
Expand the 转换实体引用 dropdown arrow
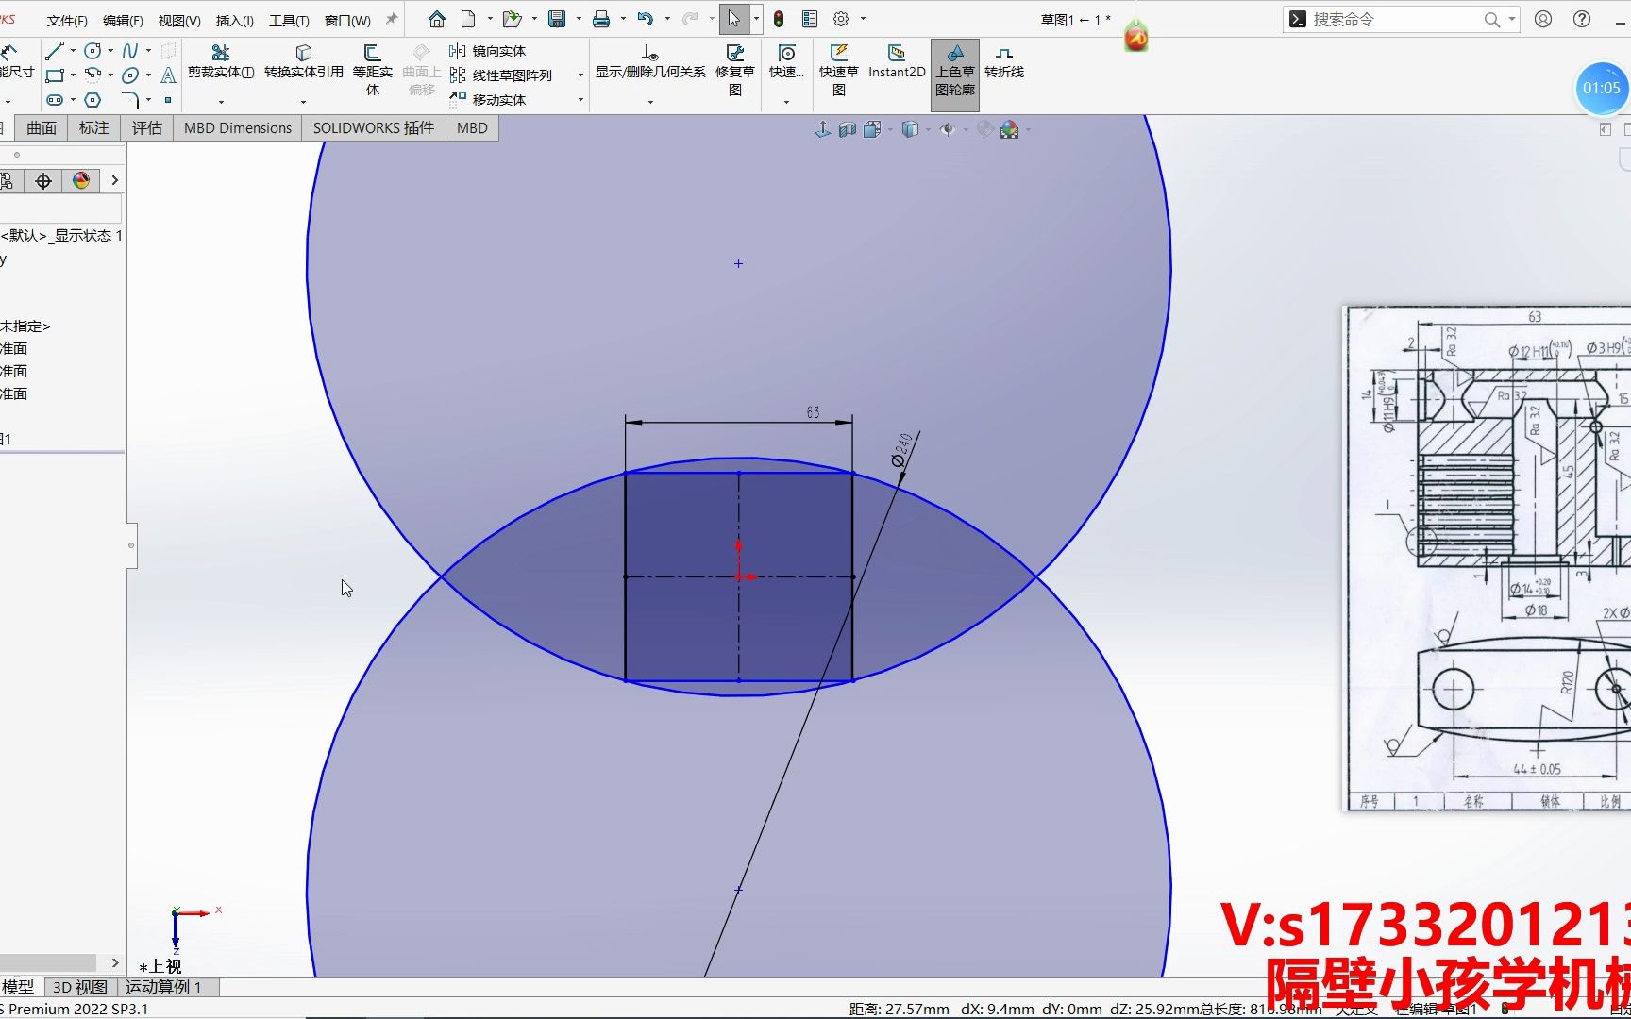(x=303, y=102)
